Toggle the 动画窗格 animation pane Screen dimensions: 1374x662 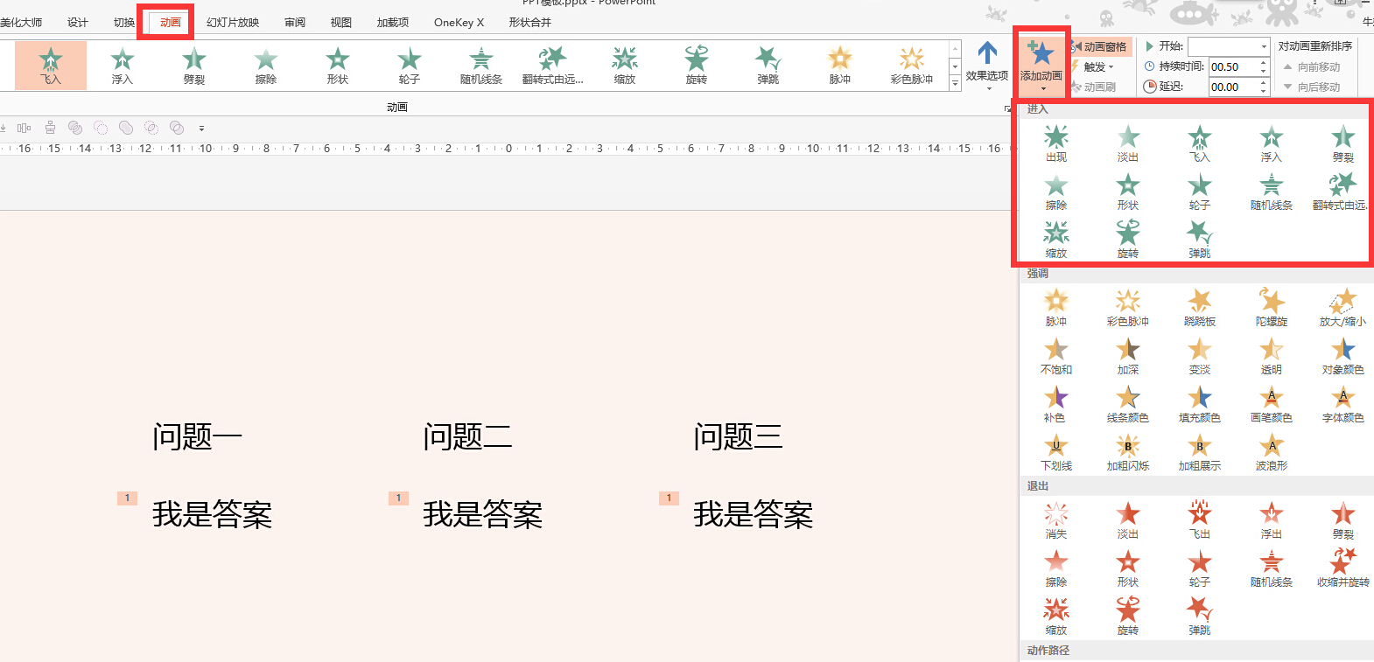[x=1099, y=46]
